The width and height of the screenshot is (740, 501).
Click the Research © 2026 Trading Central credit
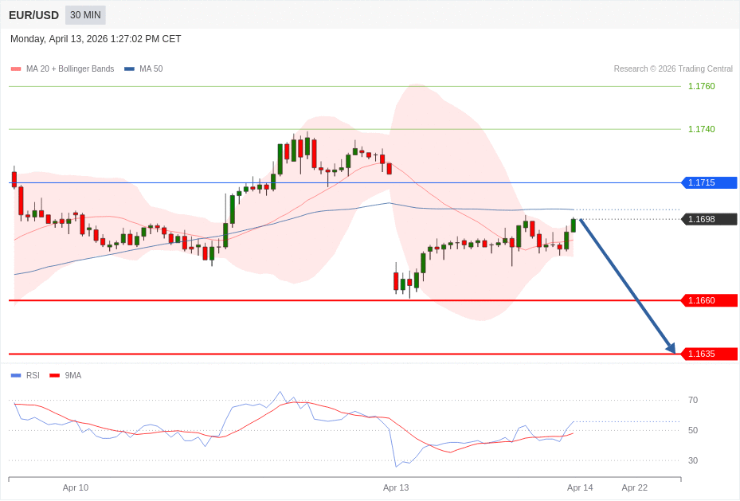pyautogui.click(x=672, y=69)
